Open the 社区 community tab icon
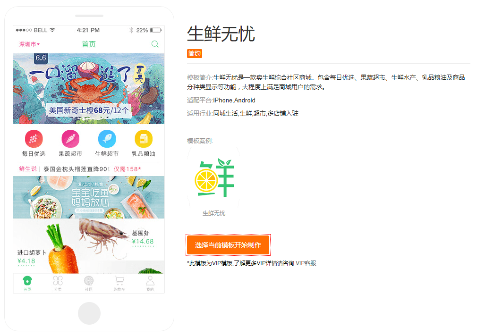477x336 pixels. click(x=88, y=281)
